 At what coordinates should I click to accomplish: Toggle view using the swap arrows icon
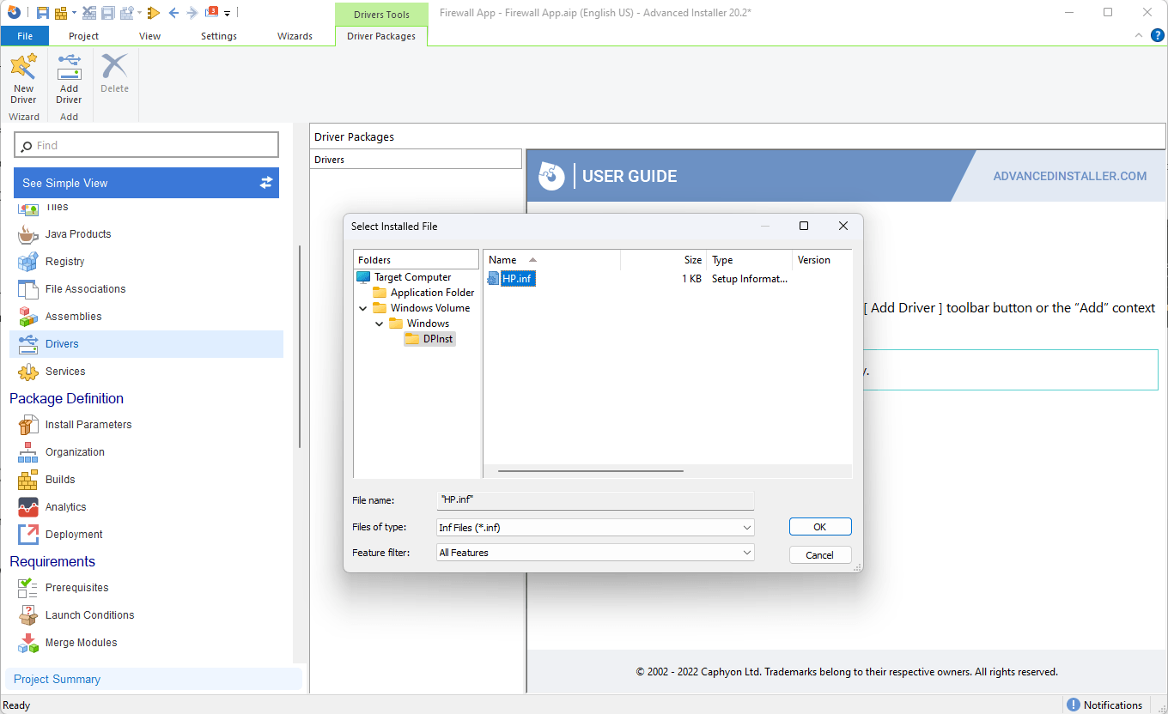(265, 183)
